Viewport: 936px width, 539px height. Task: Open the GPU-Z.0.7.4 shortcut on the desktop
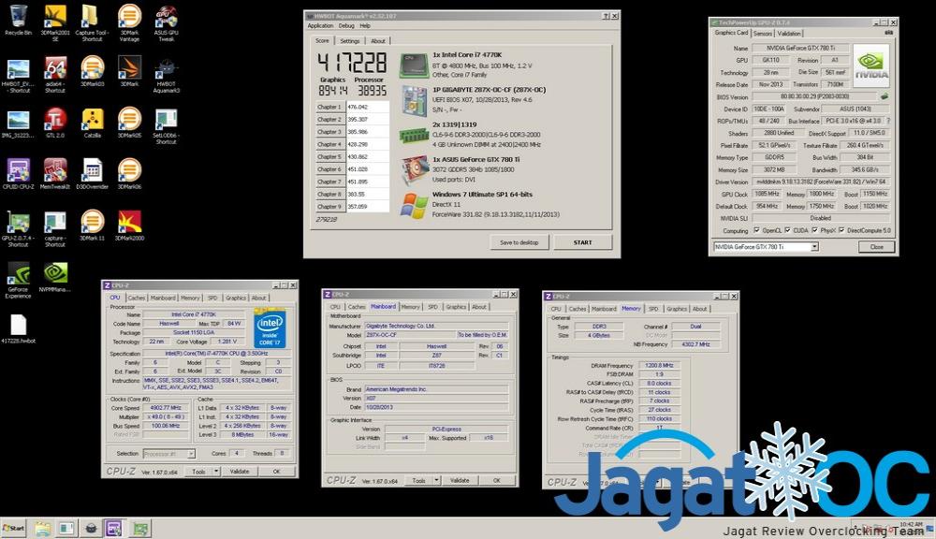tap(18, 228)
